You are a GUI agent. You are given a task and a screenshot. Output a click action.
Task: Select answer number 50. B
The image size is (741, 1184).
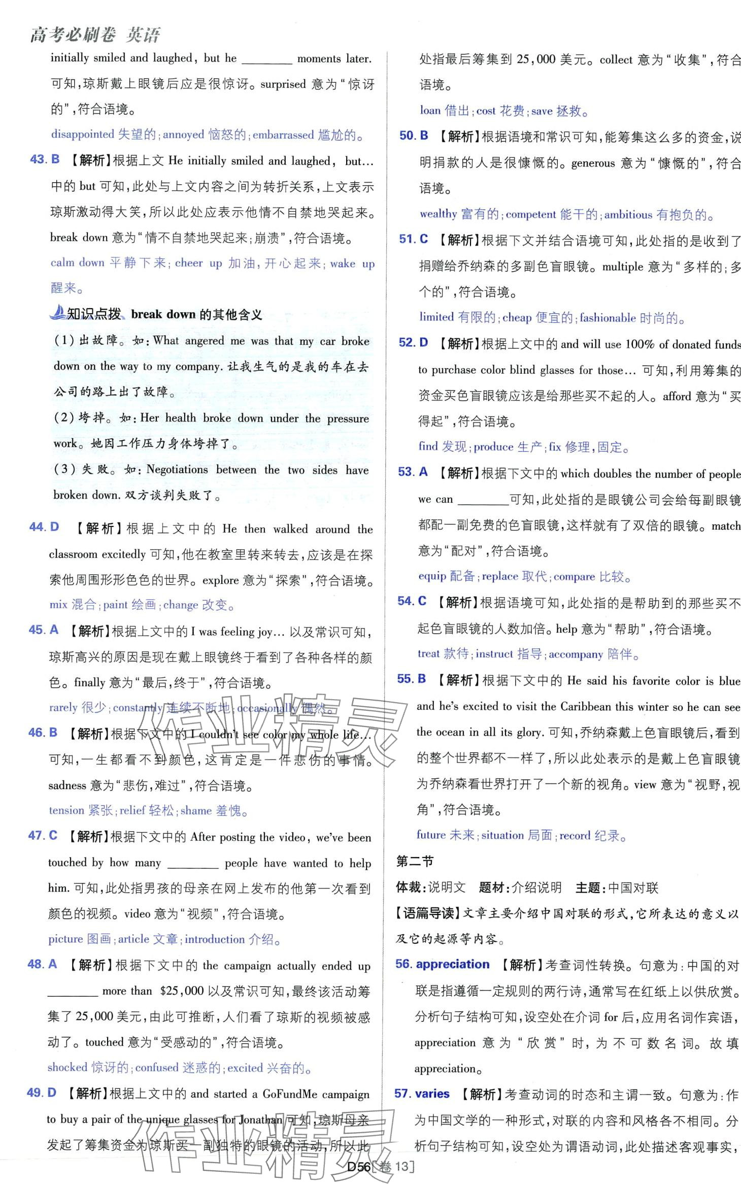414,136
